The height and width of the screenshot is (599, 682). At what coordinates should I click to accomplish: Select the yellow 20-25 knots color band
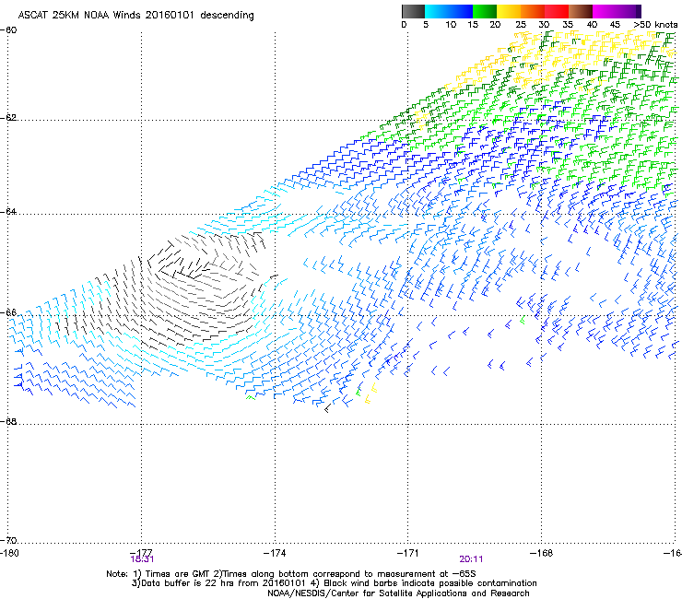tap(509, 11)
